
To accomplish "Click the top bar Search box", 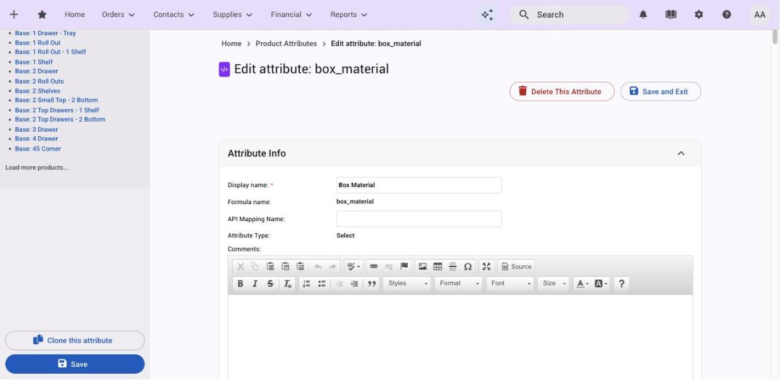I will point(569,14).
